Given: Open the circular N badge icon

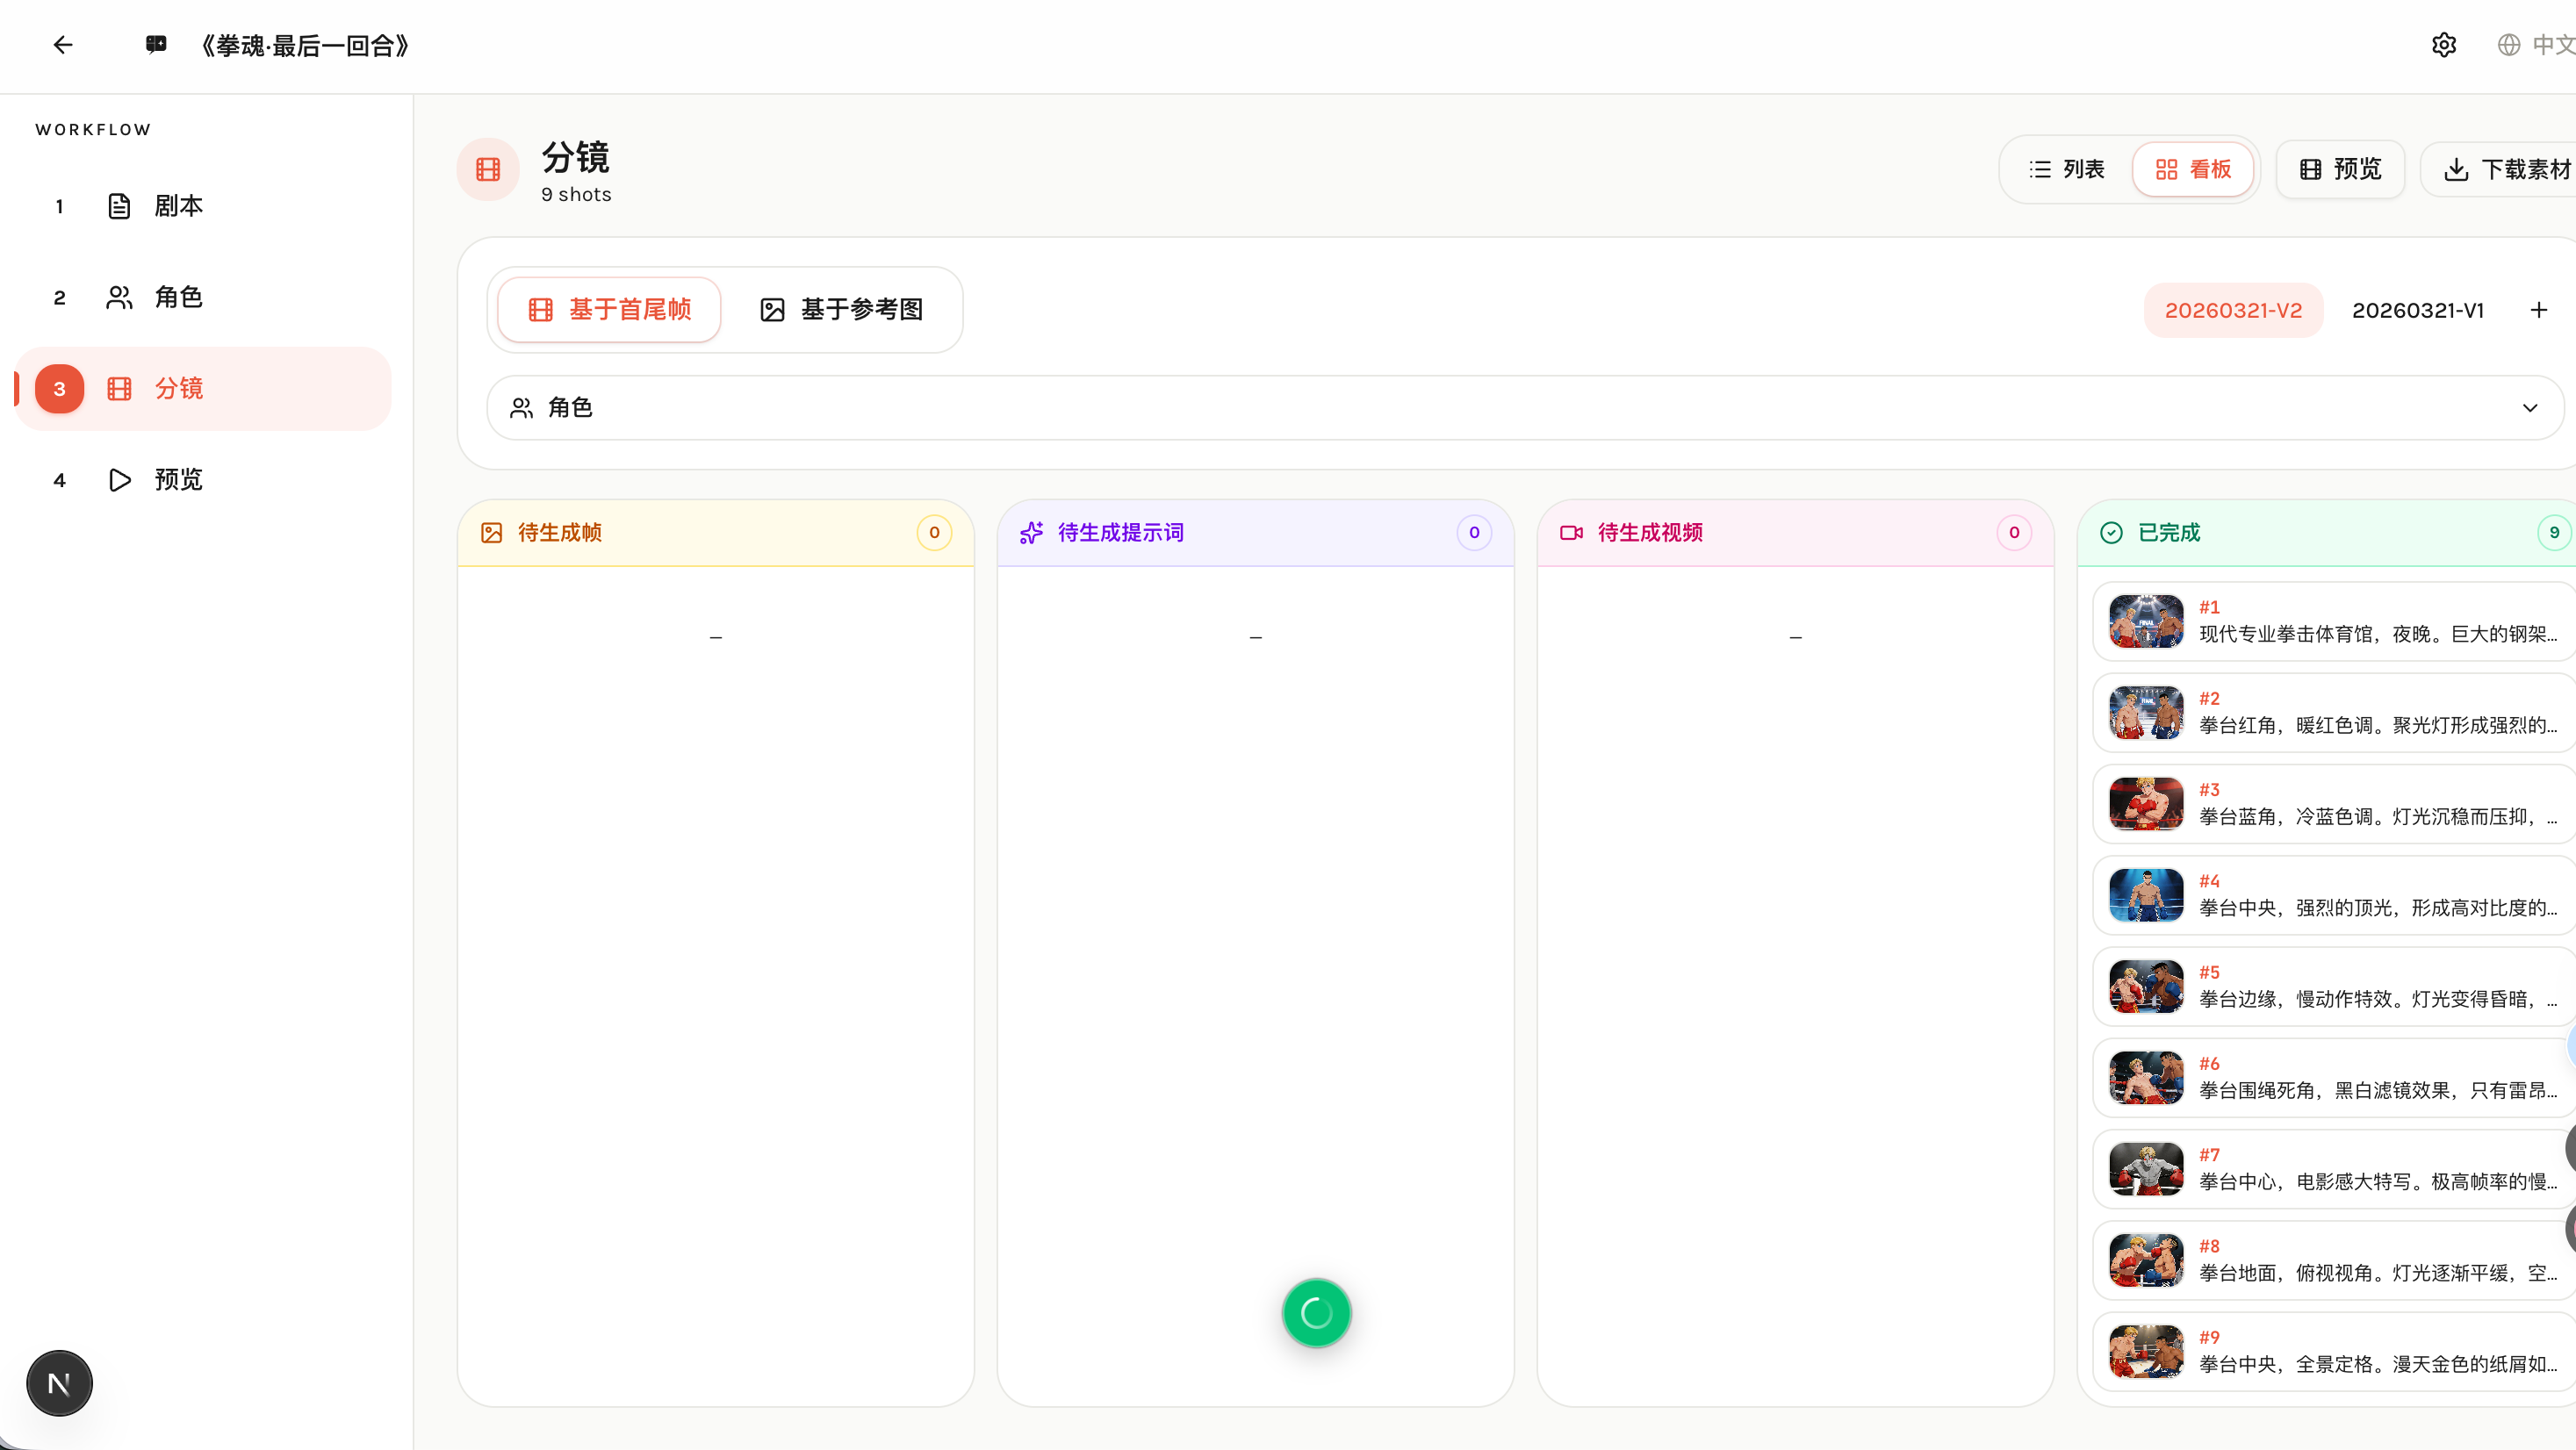Looking at the screenshot, I should (59, 1383).
